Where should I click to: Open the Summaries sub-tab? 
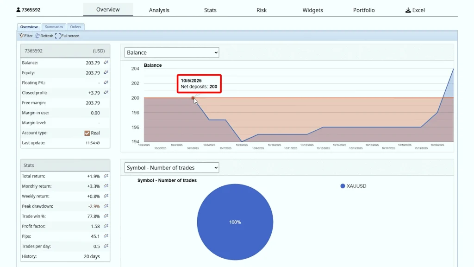[x=54, y=27]
